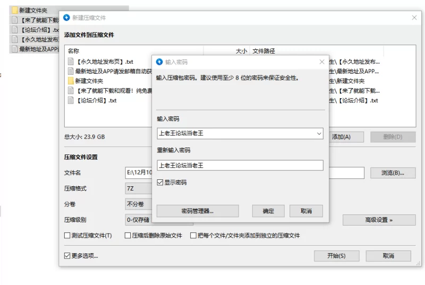The image size is (425, 285).
Task: Select the 新建文件夹 folder icon in the archive list
Action: [x=71, y=81]
